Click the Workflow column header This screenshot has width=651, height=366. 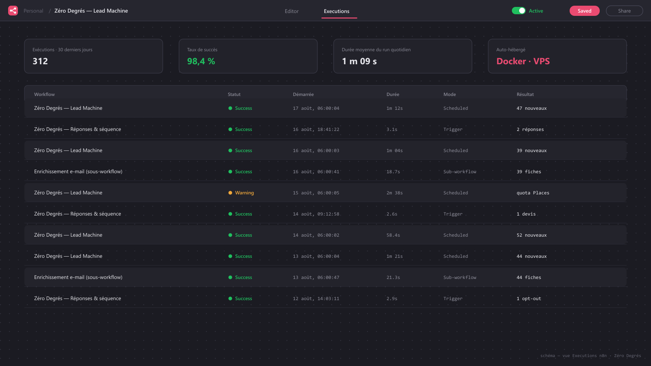(x=44, y=94)
